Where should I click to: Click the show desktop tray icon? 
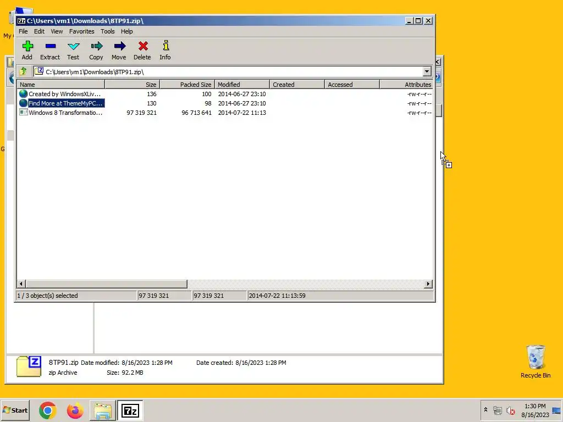pyautogui.click(x=556, y=410)
